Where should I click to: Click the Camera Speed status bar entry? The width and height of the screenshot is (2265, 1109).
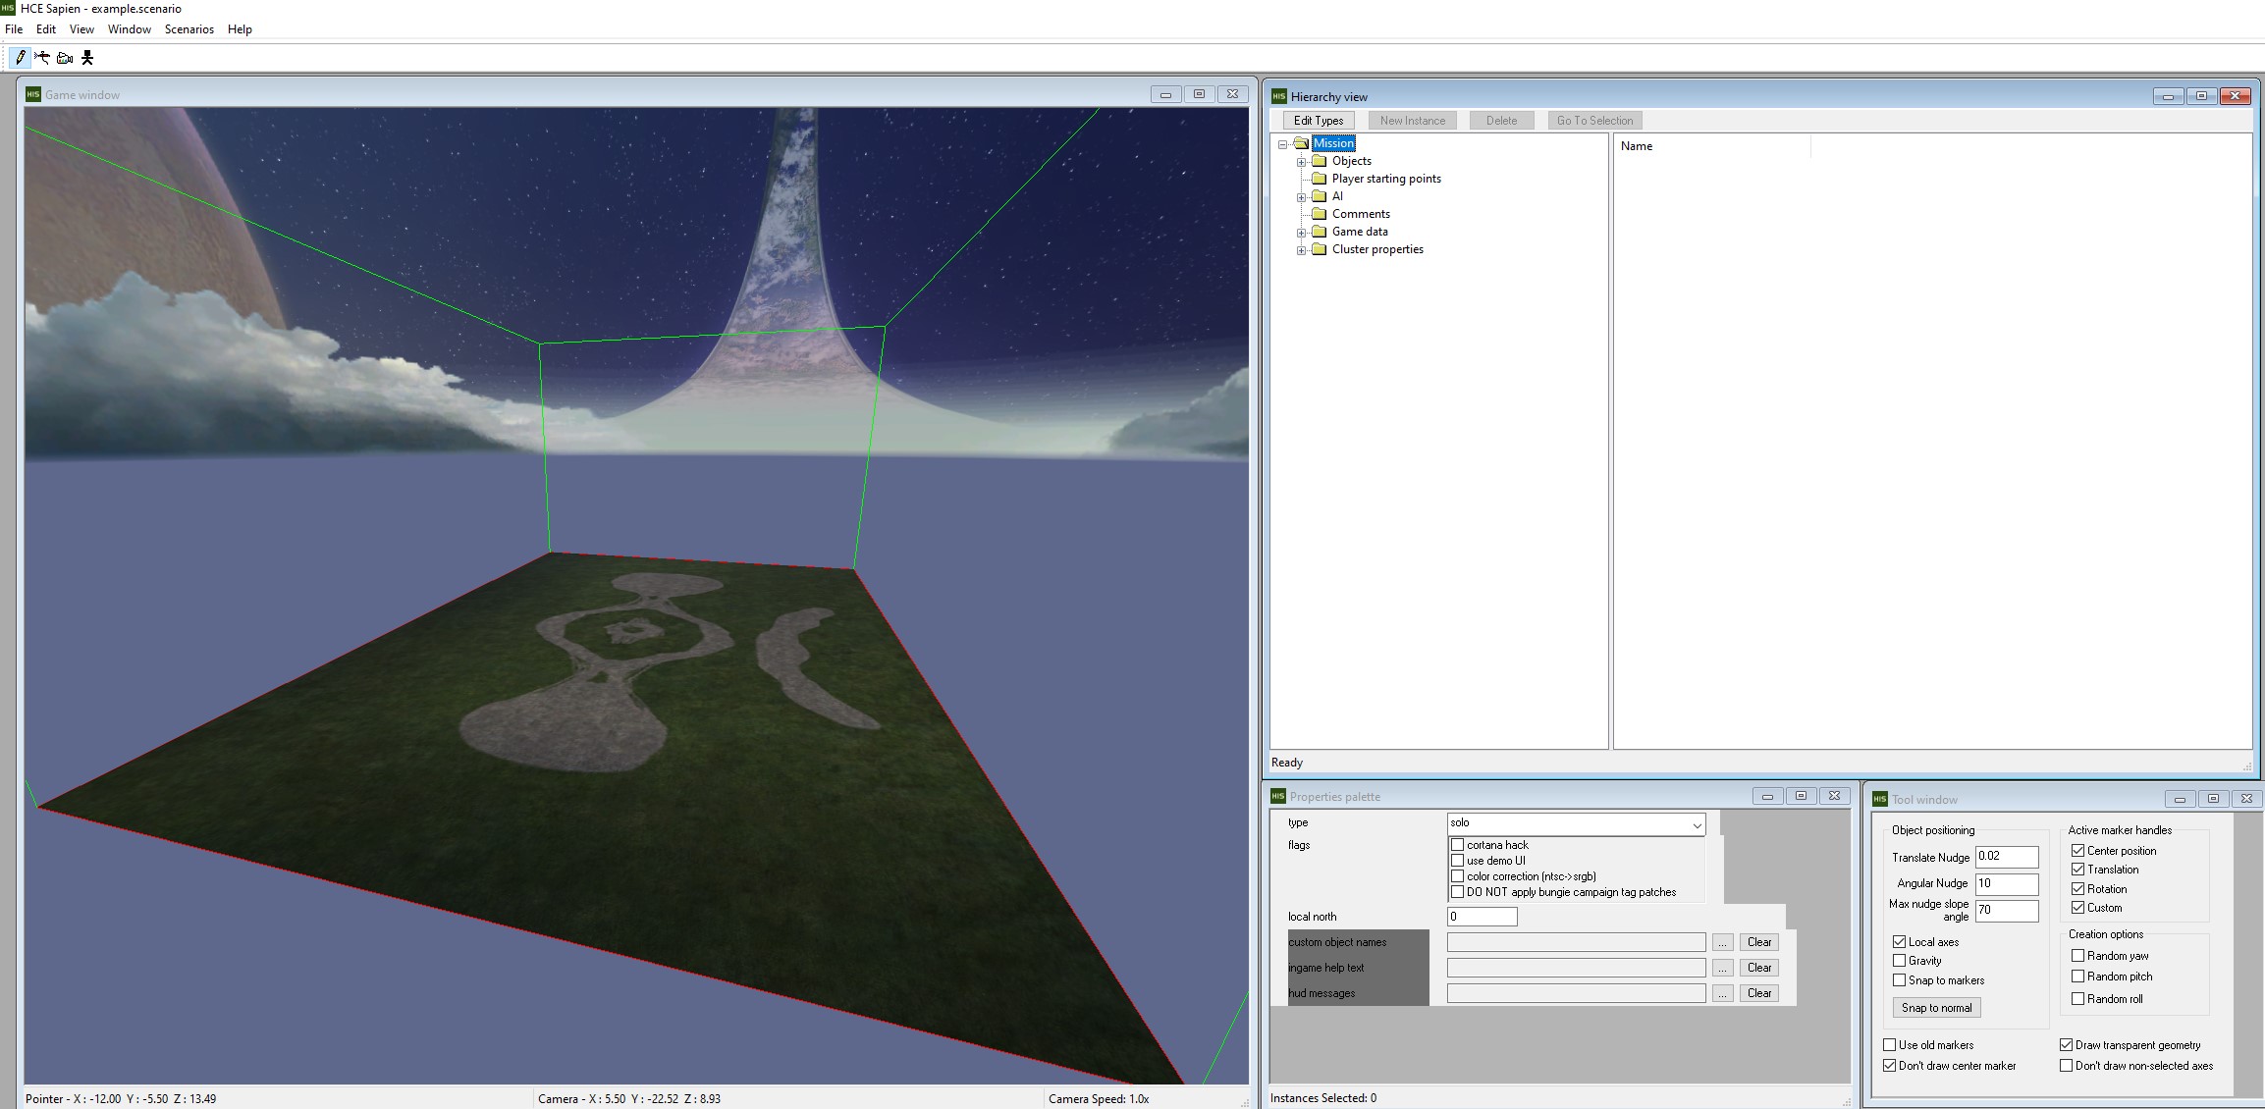tap(1099, 1099)
